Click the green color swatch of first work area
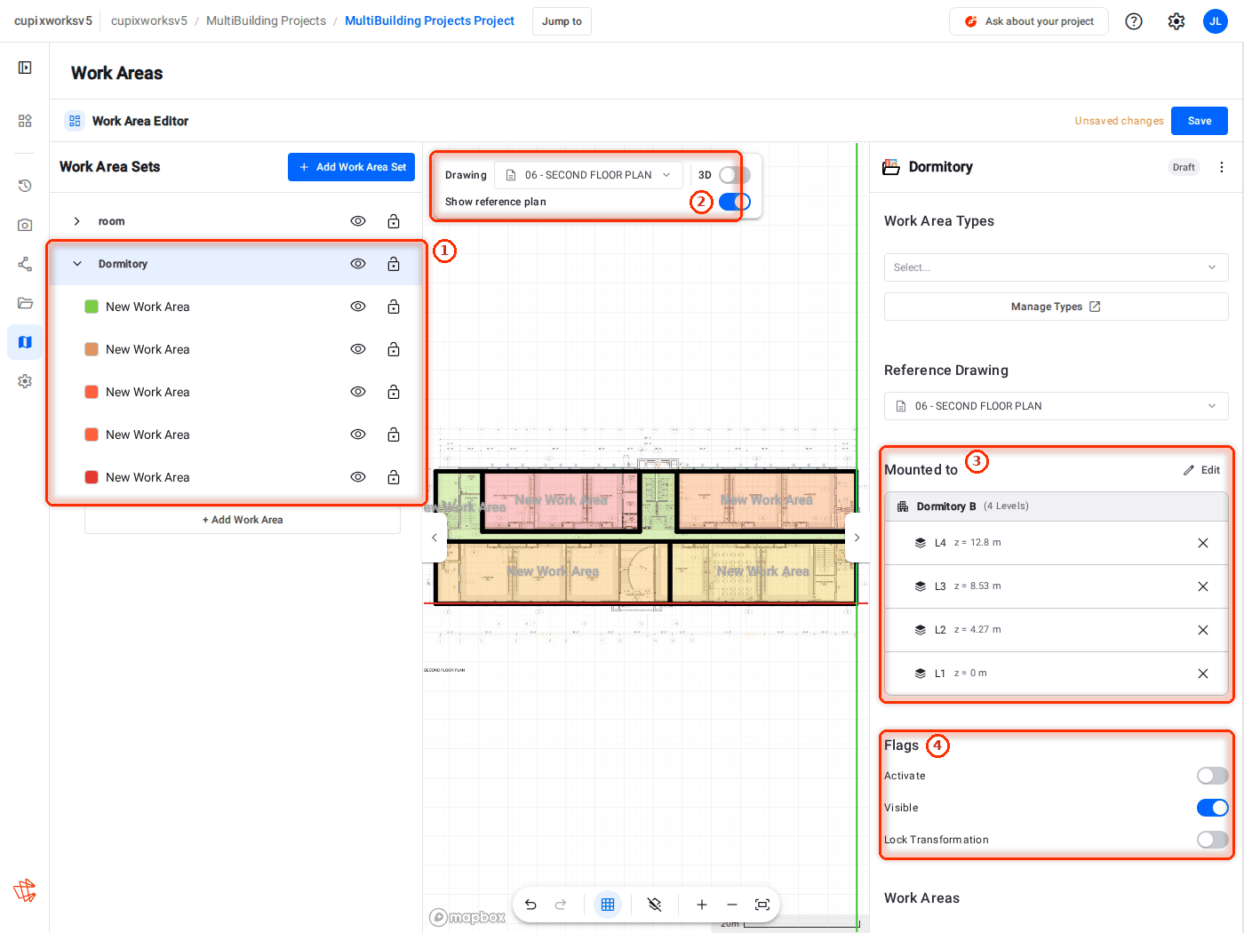This screenshot has height=933, width=1244. pos(92,307)
